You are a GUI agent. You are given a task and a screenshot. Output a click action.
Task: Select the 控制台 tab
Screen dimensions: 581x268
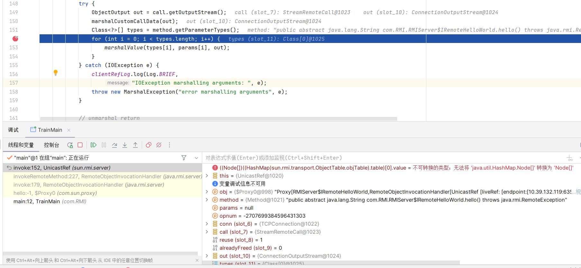(x=51, y=145)
